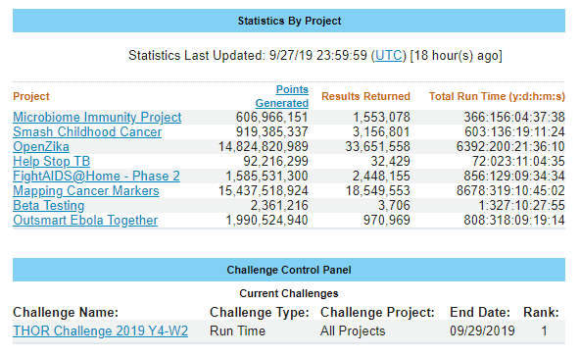
Task: Click the 09/29/2019 end date cell
Action: 482,330
